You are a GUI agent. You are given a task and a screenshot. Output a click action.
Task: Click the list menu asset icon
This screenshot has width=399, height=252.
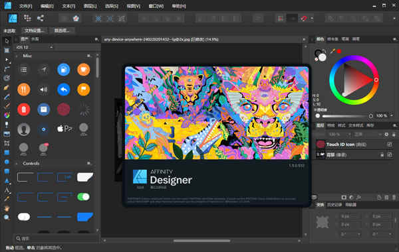pos(24,70)
